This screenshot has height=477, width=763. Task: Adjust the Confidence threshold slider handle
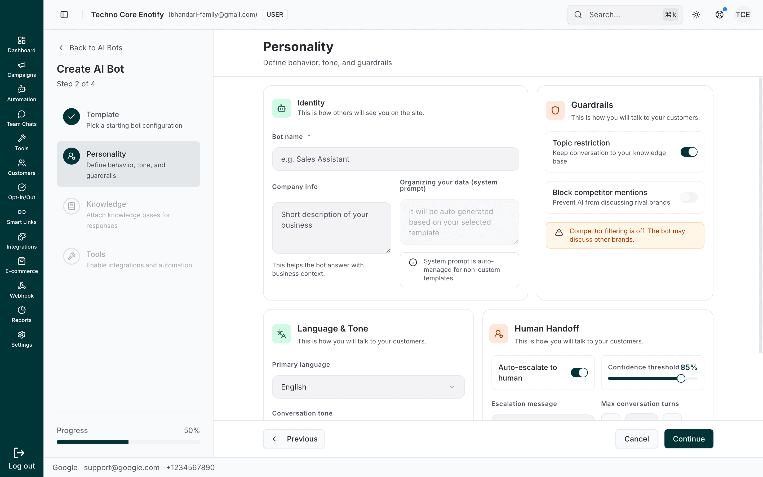click(x=681, y=378)
